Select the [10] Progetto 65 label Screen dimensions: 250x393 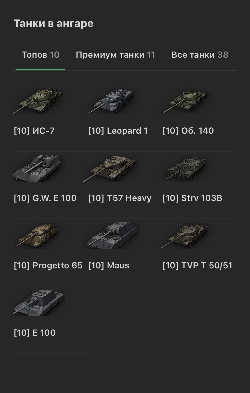48,265
